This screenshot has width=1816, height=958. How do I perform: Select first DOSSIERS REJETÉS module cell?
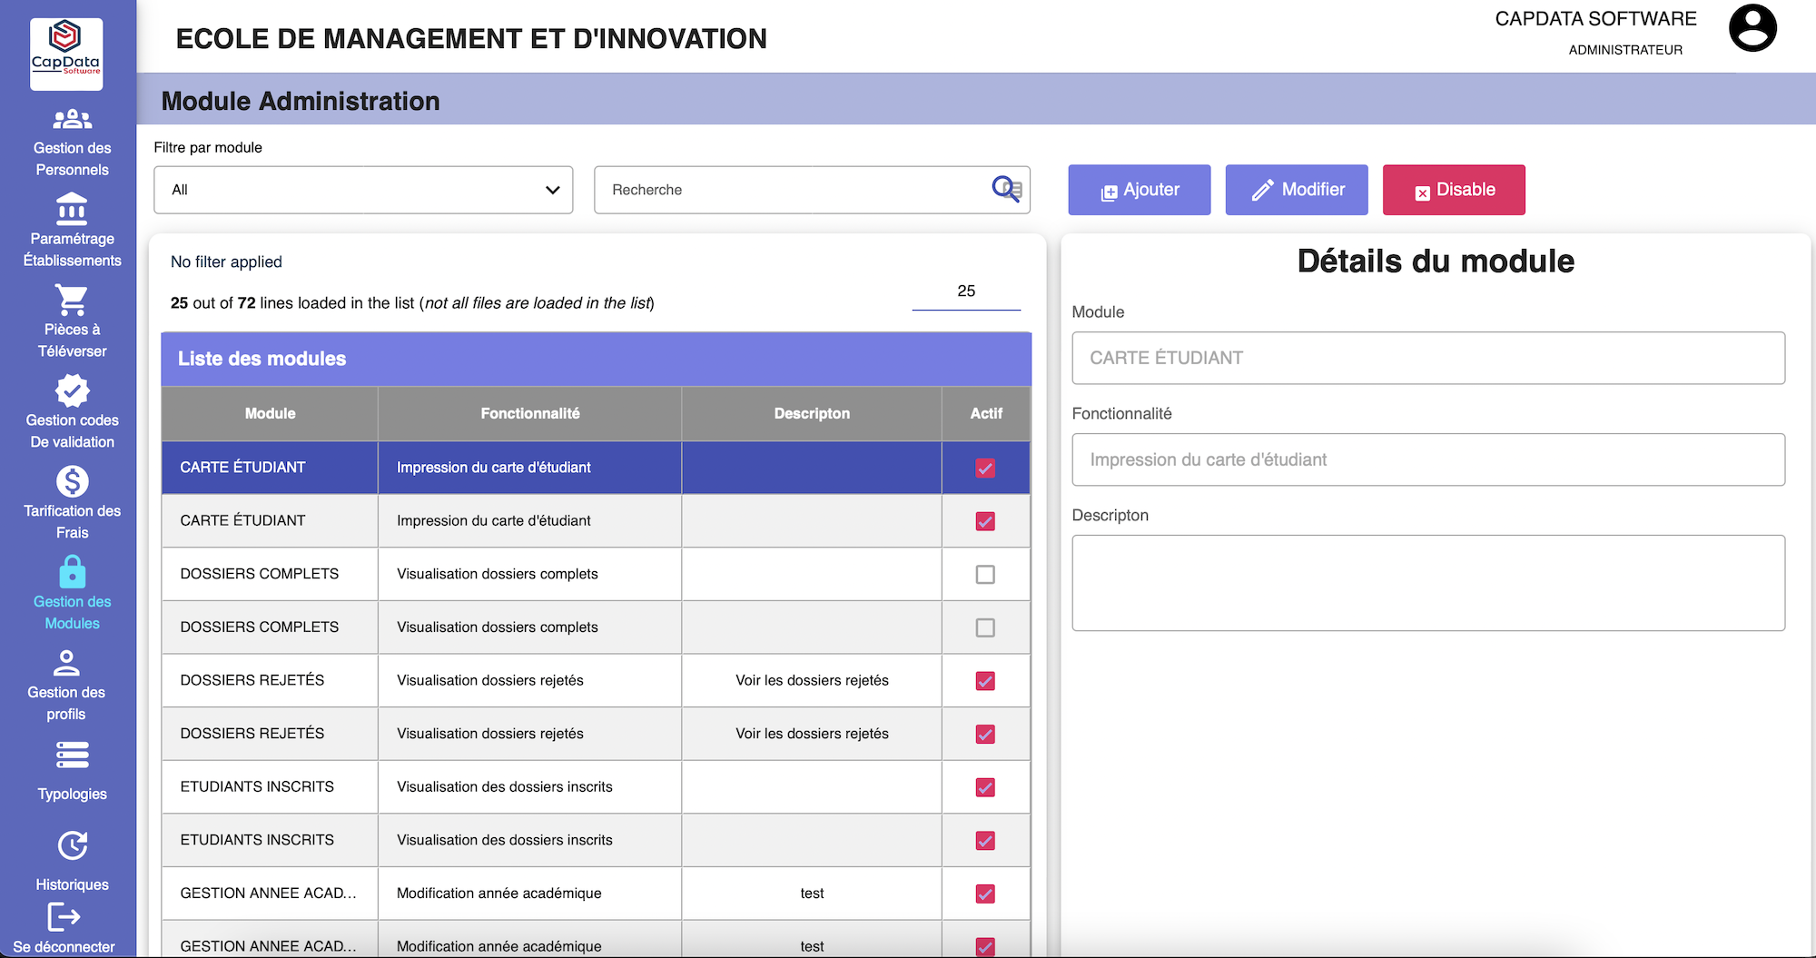point(270,680)
